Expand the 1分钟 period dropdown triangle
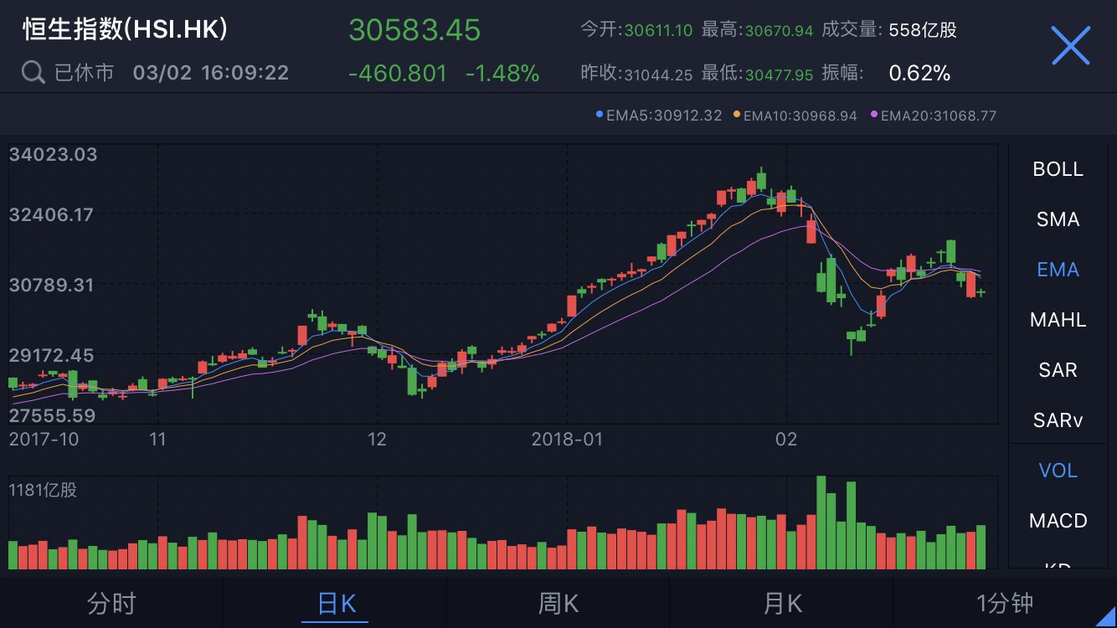 click(1105, 616)
